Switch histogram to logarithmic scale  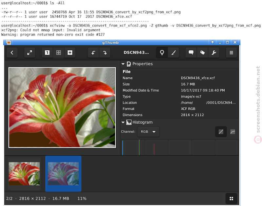233,132
